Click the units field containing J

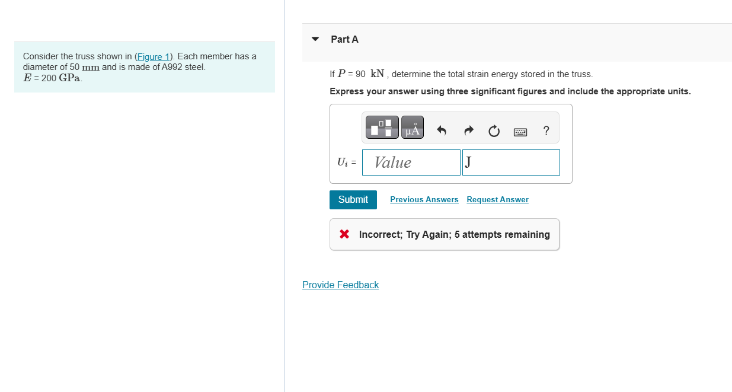(x=511, y=162)
